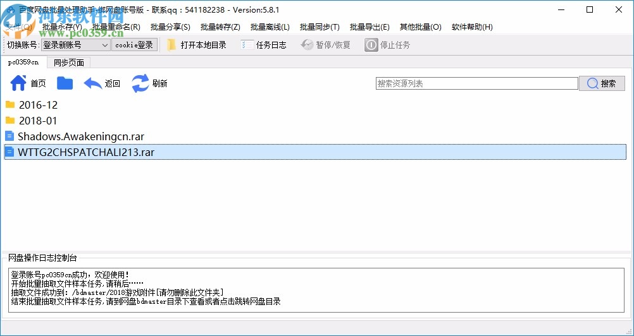The width and height of the screenshot is (634, 336).
Task: Click log line 结束批量抽取文件样本任务
Action: pyautogui.click(x=146, y=301)
